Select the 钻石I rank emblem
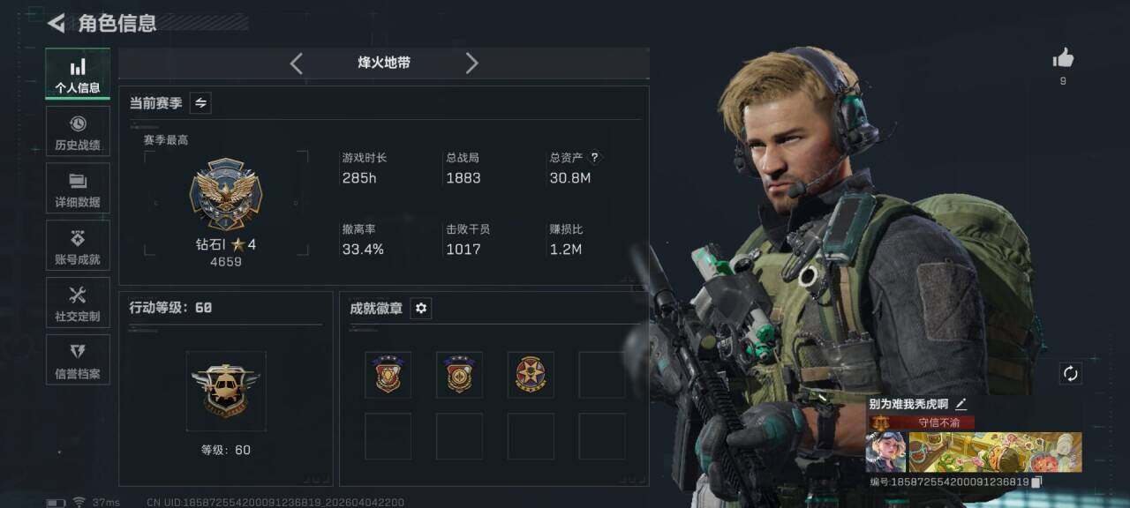1130x508 pixels. (x=226, y=195)
